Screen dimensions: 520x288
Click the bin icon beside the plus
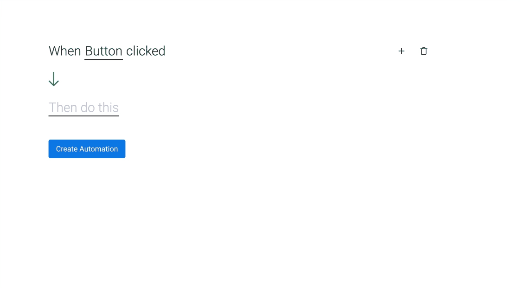(424, 51)
